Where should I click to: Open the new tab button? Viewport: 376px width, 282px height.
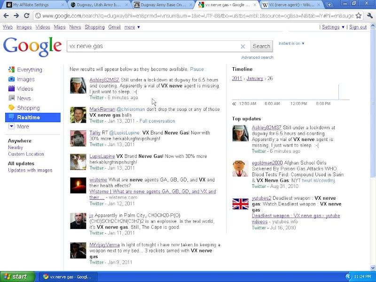(x=329, y=5)
